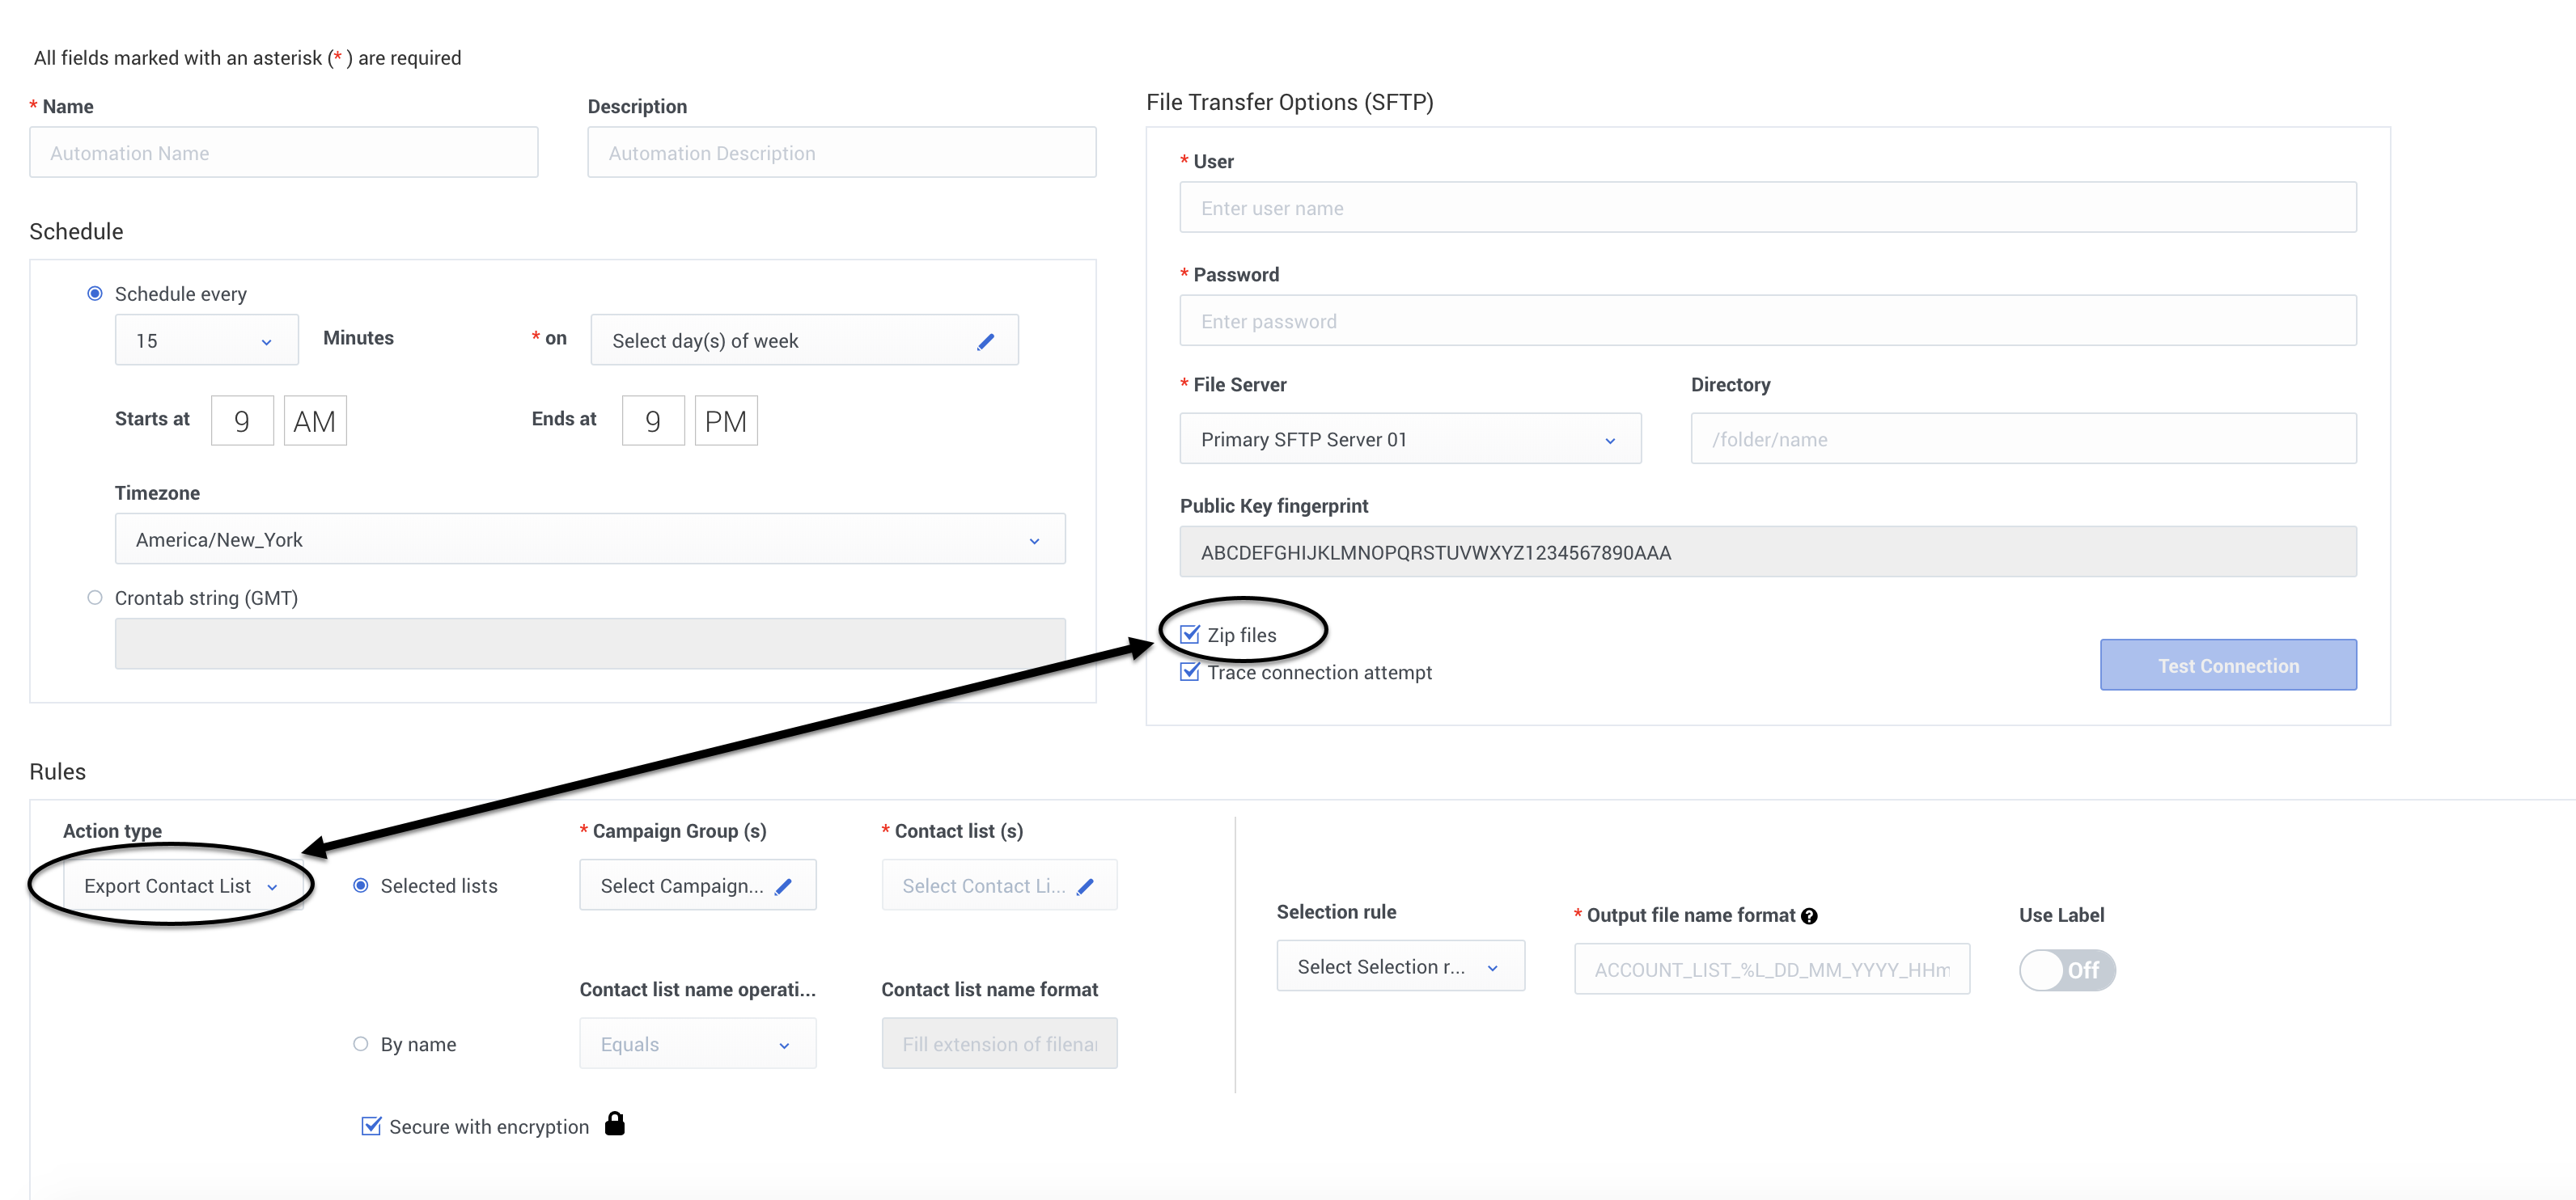2576x1200 pixels.
Task: Open the Selection rule dropdown
Action: coord(1399,966)
